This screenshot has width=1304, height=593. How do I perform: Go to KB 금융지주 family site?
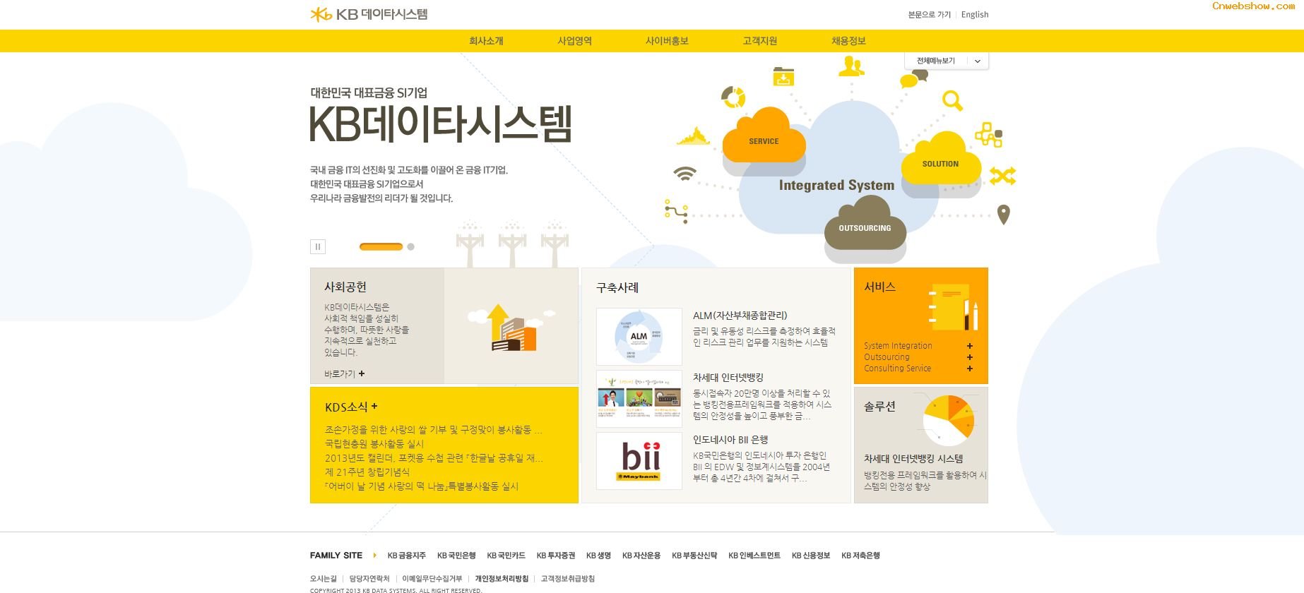pos(407,556)
